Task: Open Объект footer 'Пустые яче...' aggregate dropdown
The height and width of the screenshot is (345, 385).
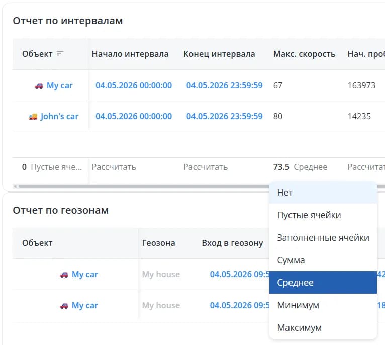Action: 52,167
